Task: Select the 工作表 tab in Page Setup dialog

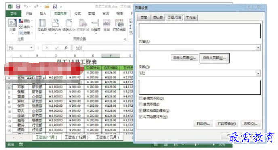Action: 191,17
